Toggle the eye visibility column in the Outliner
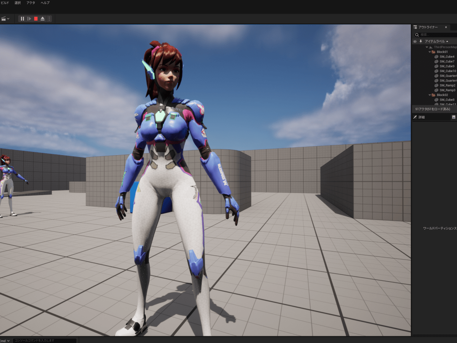The width and height of the screenshot is (457, 343). coord(415,41)
